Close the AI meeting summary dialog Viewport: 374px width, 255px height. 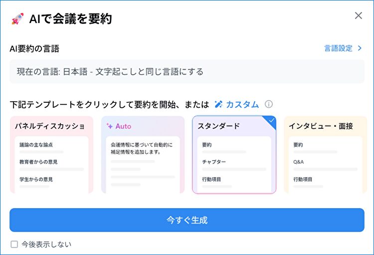(x=358, y=15)
